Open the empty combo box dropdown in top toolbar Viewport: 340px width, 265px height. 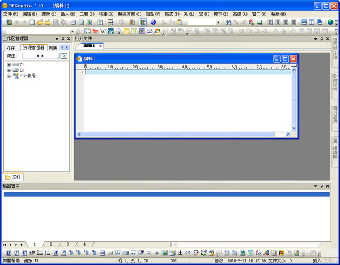[219, 23]
